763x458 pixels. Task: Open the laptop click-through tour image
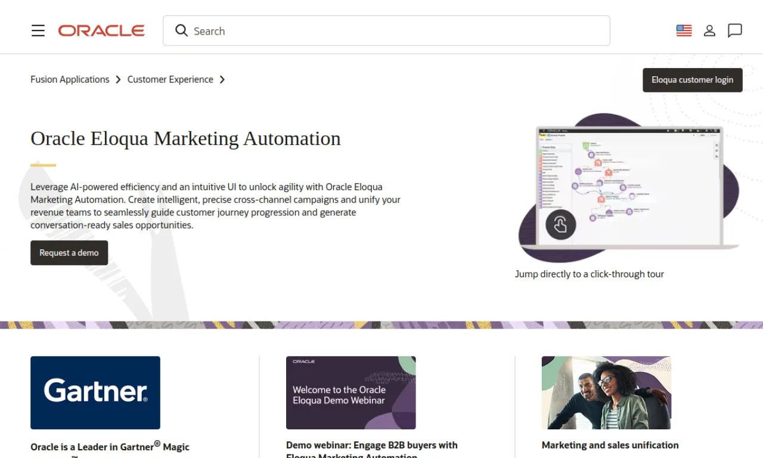(x=629, y=188)
